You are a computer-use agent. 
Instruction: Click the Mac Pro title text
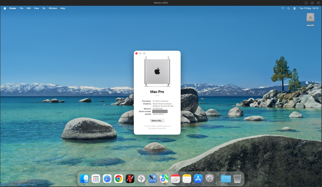point(157,92)
